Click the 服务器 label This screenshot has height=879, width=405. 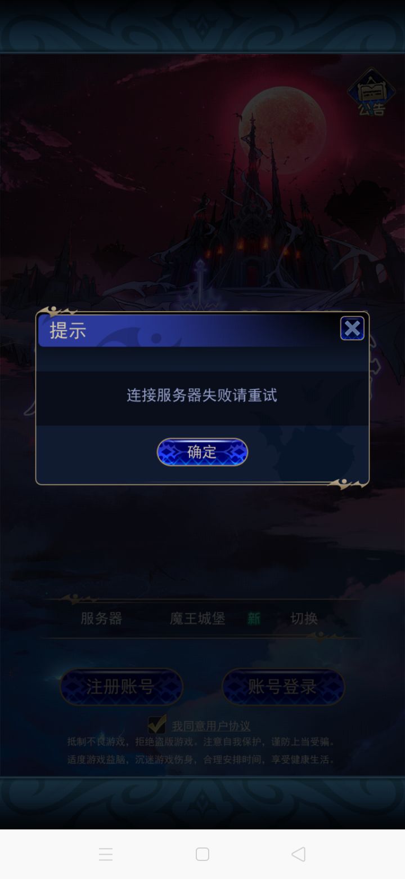click(101, 618)
